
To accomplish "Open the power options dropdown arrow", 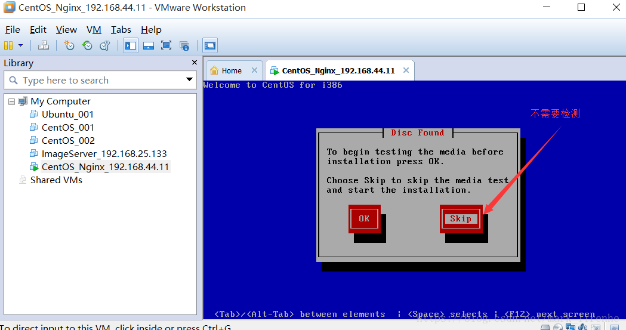I will coord(20,45).
